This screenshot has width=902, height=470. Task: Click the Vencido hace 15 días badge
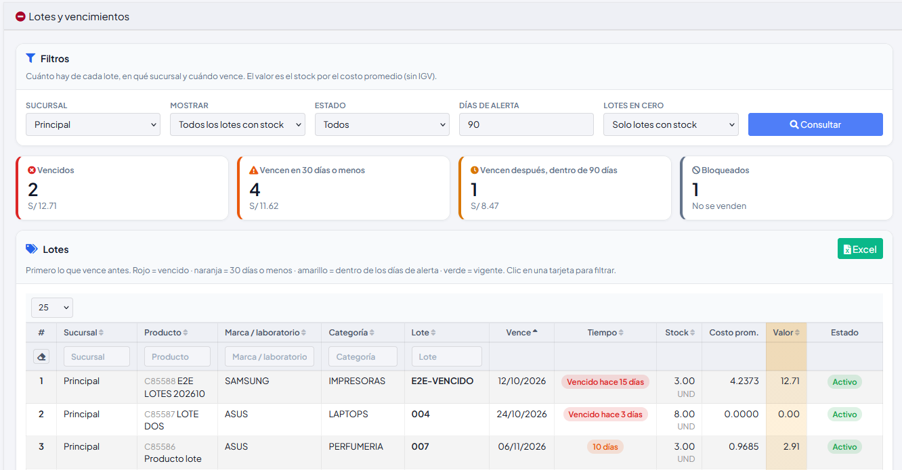click(x=605, y=382)
